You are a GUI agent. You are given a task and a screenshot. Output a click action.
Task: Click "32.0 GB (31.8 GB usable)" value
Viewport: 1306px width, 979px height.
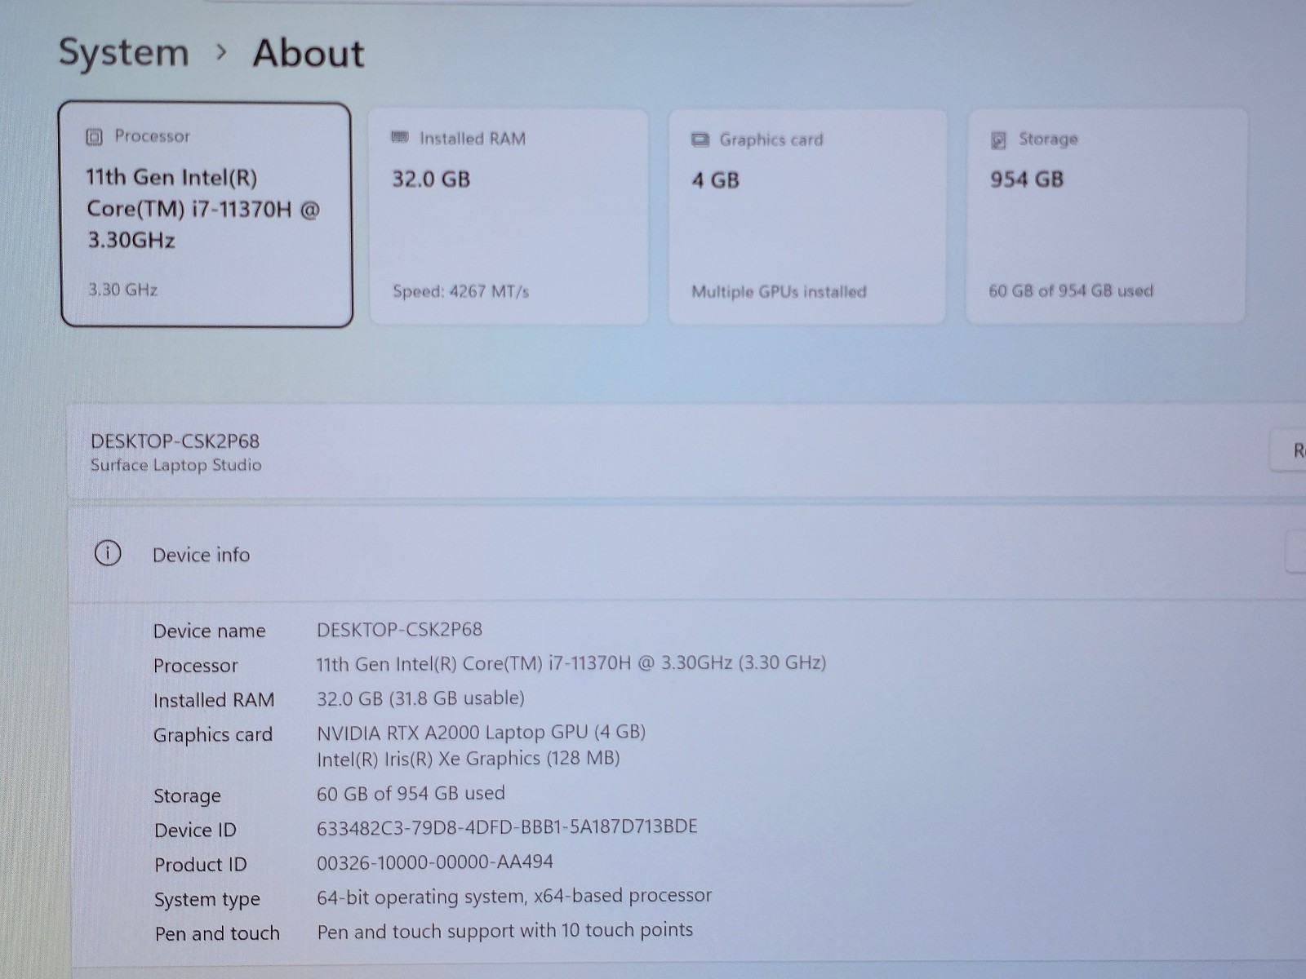coord(420,698)
